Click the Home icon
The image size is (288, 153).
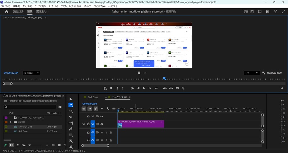[x=6, y=12]
